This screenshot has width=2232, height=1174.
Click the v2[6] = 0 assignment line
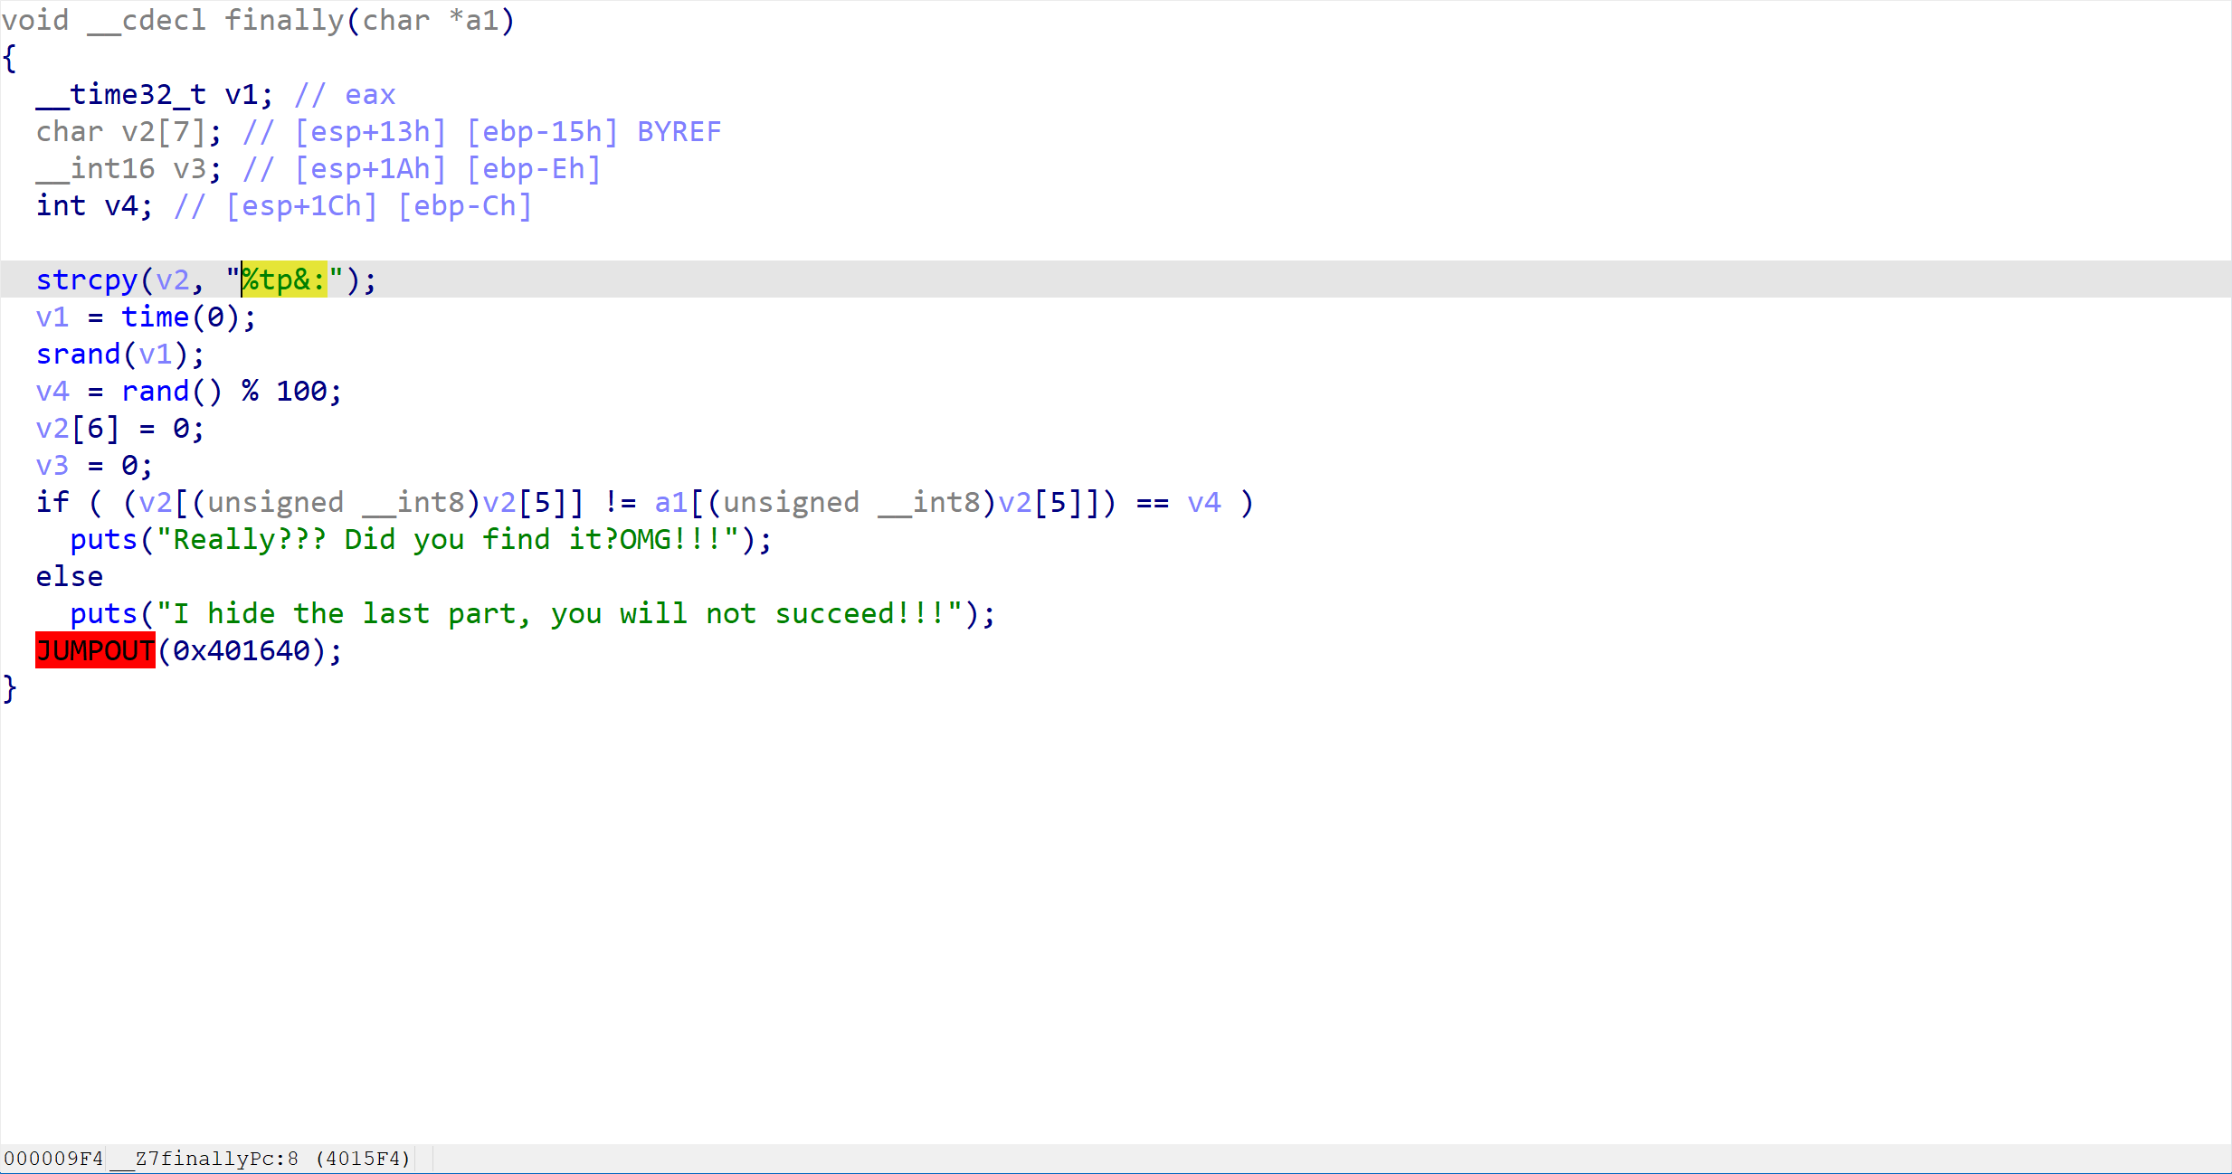(x=120, y=428)
